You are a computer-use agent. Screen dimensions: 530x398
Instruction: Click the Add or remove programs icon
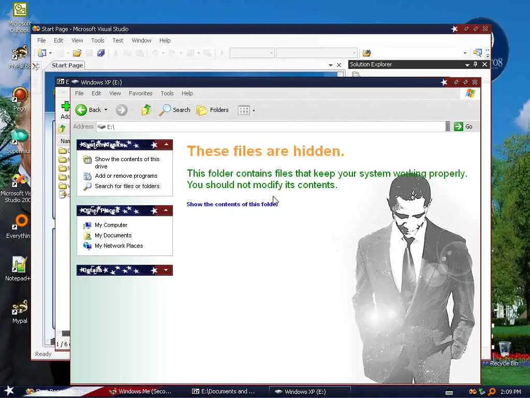87,176
